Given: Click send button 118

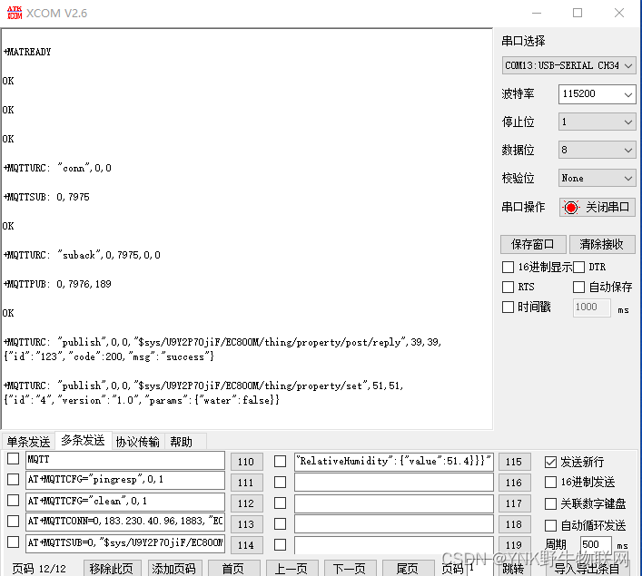Looking at the screenshot, I should coord(514,524).
